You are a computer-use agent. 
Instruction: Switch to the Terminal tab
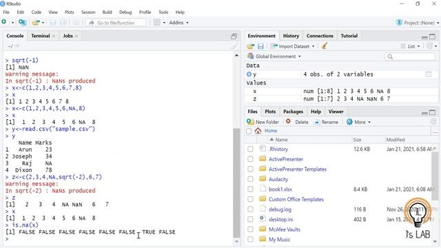coord(41,36)
